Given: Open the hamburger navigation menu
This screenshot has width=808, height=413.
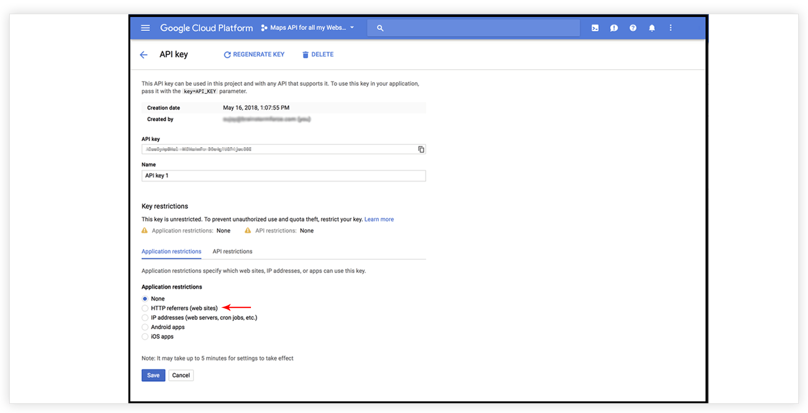Looking at the screenshot, I should point(145,28).
